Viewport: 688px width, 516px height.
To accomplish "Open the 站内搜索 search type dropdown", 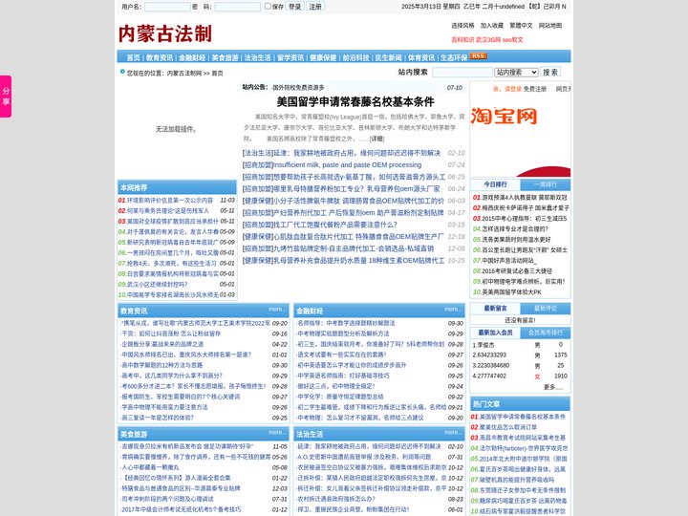I will click(516, 72).
